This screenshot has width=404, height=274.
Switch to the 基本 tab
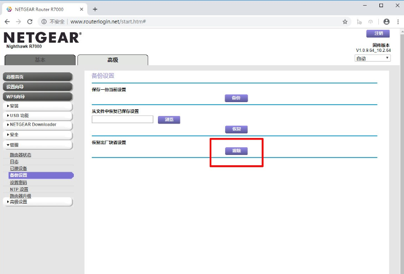(x=40, y=60)
